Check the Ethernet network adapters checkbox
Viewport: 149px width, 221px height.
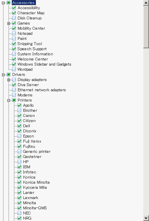pos(14,90)
